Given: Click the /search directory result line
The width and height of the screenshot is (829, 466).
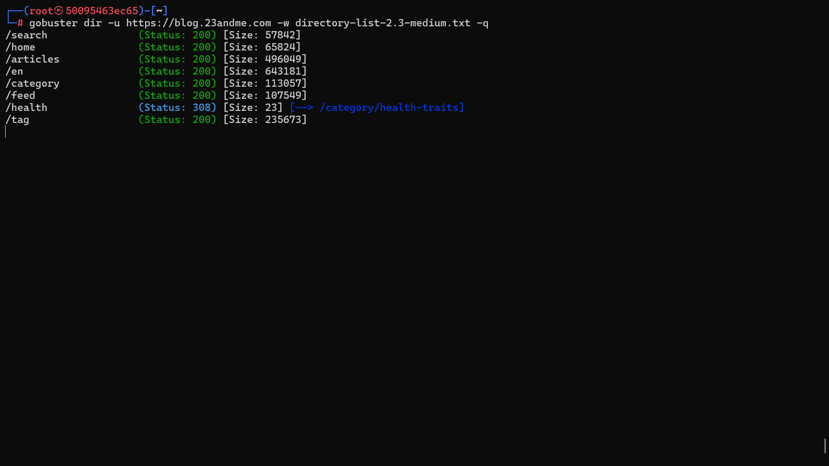Looking at the screenshot, I should pyautogui.click(x=26, y=35).
